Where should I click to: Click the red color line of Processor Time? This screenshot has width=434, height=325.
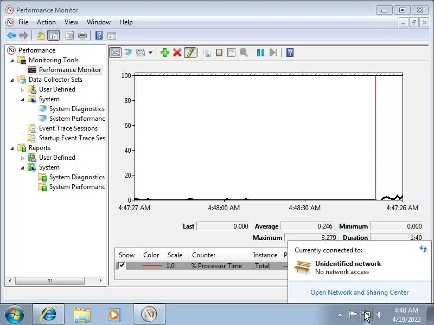click(152, 266)
